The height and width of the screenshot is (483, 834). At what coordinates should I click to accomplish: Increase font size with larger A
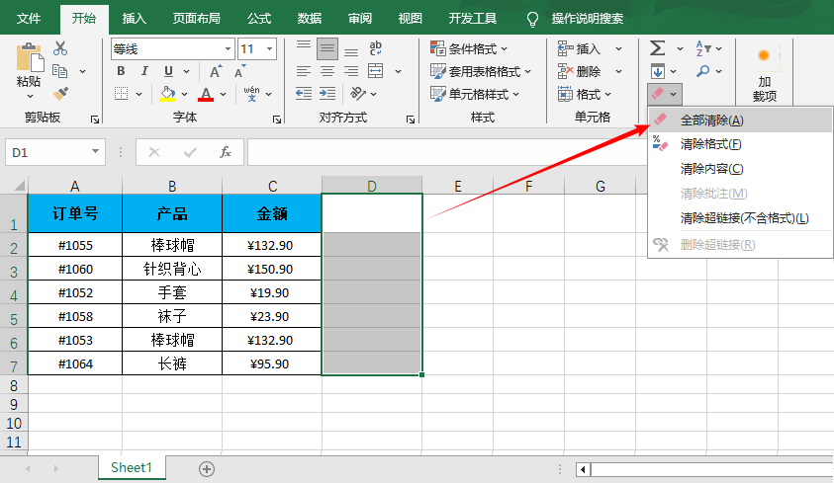[x=216, y=72]
